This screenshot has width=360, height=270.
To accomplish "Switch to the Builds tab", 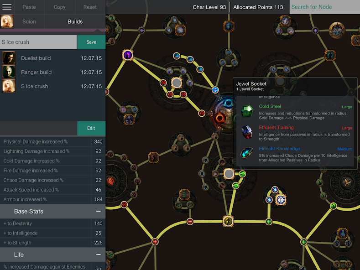I will coord(75,21).
